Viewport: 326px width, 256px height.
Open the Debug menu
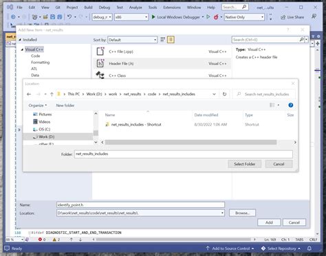point(105,8)
